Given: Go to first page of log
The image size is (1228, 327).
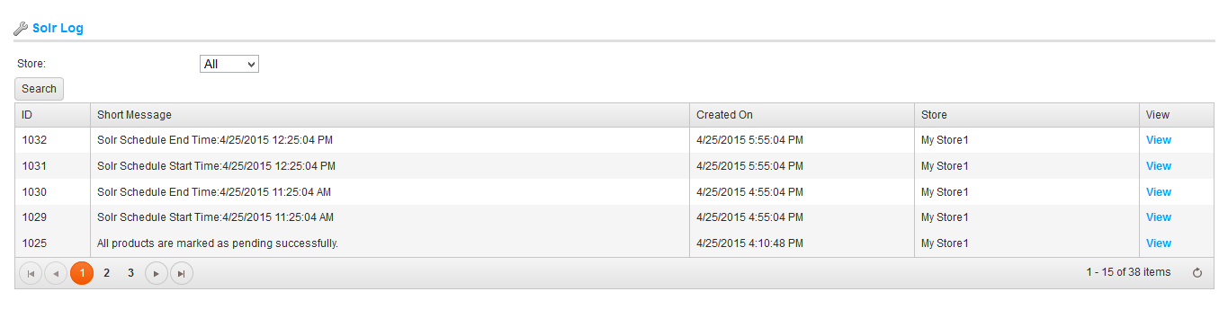Looking at the screenshot, I should (31, 273).
